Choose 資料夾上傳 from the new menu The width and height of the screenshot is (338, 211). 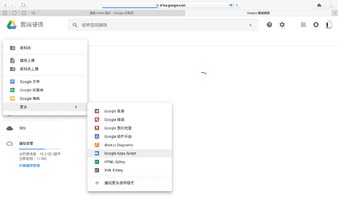tap(45, 69)
